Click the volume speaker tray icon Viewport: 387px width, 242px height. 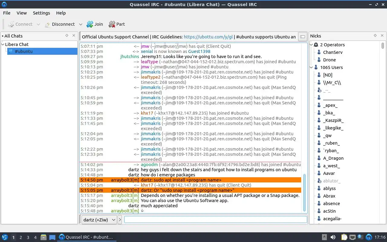[333, 237]
